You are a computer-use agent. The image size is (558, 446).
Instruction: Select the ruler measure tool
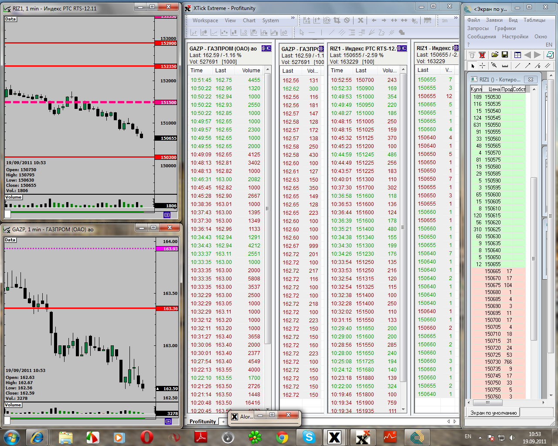(505, 66)
